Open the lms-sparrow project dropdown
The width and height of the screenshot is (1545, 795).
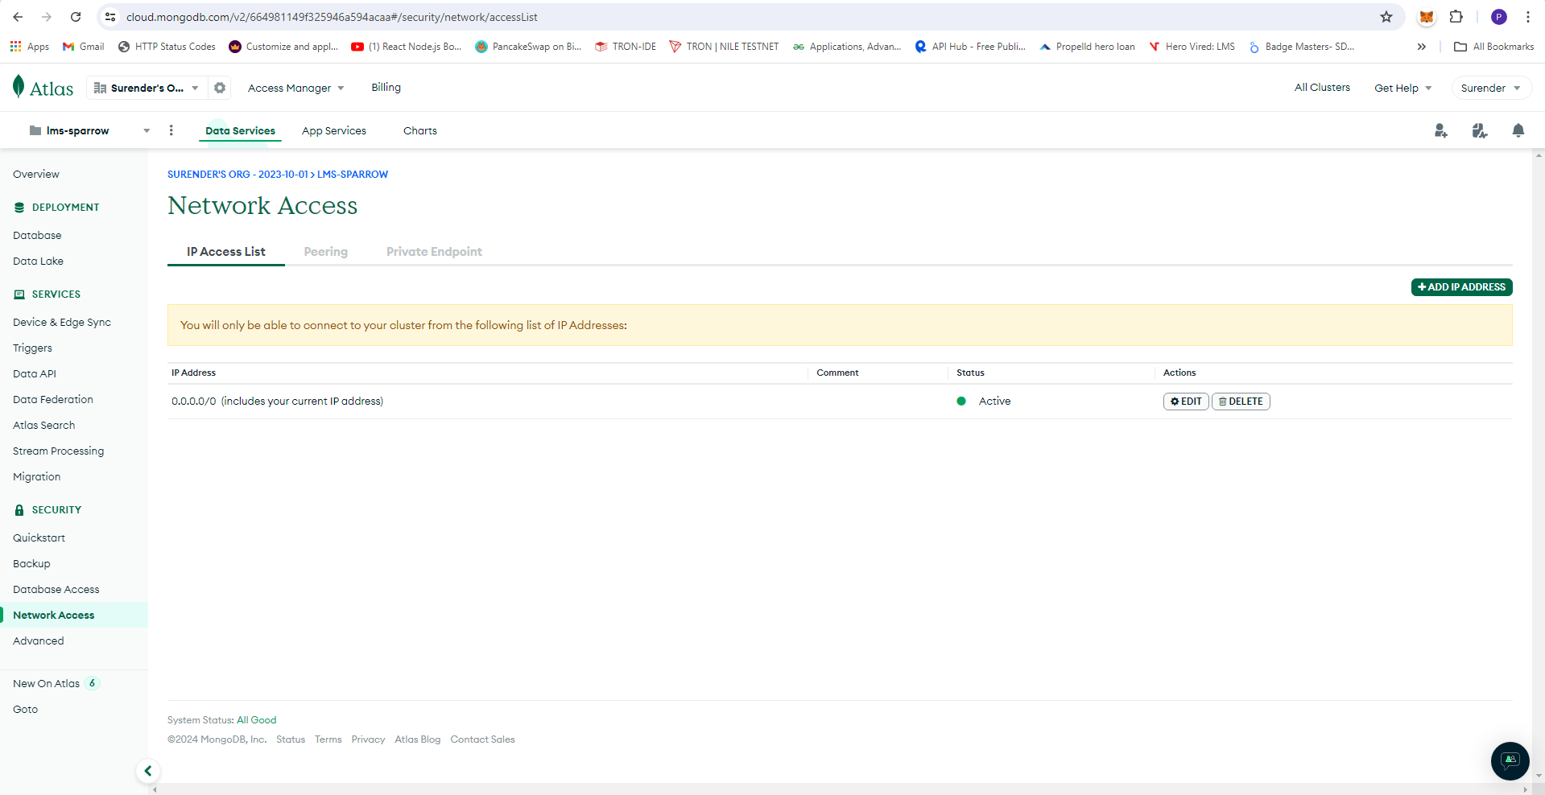pos(89,130)
